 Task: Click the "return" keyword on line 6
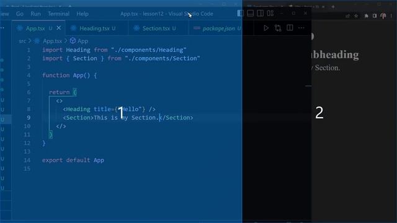click(x=60, y=92)
